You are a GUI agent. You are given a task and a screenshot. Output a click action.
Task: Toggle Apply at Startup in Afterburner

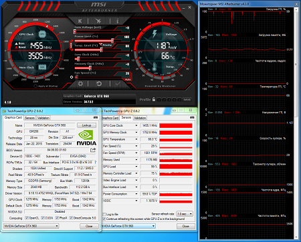point(35,86)
